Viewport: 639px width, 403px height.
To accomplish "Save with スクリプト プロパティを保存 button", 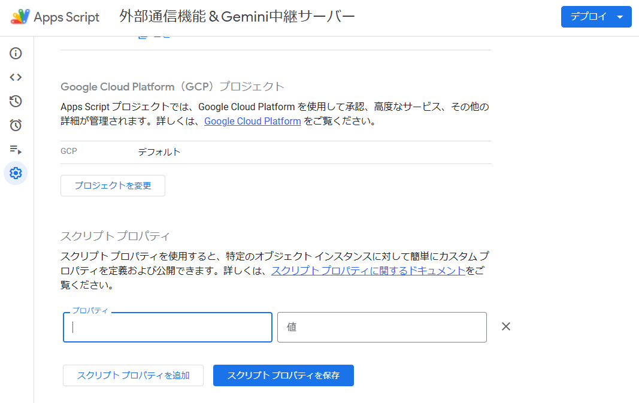I will pyautogui.click(x=283, y=375).
